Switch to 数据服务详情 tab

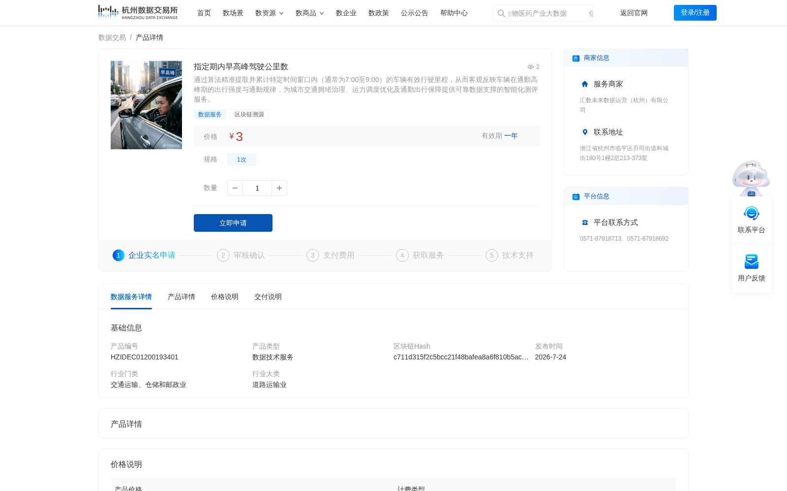tap(131, 297)
